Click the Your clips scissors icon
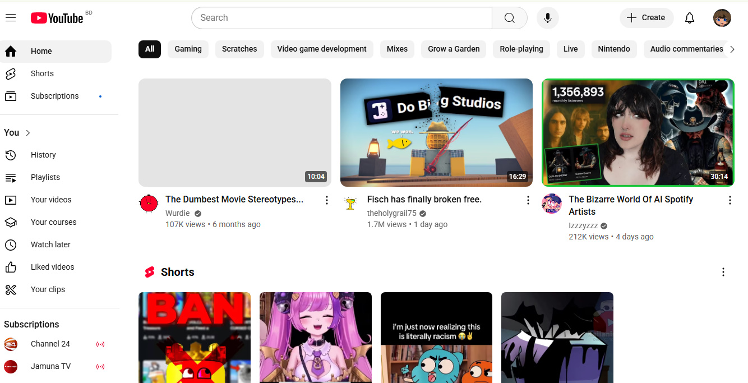Viewport: 748px width, 383px height. click(x=11, y=289)
